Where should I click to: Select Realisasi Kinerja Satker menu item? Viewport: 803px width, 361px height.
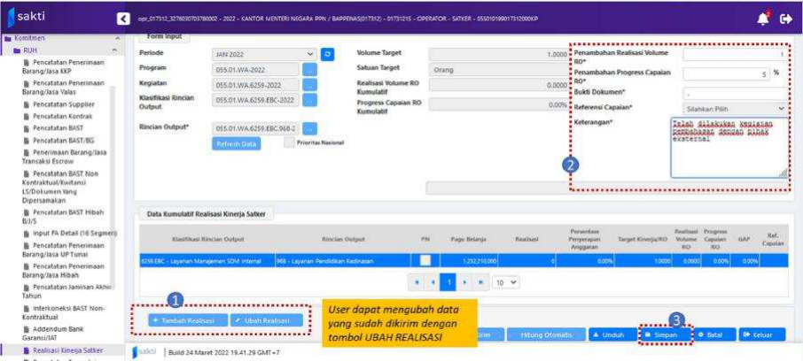coord(66,350)
